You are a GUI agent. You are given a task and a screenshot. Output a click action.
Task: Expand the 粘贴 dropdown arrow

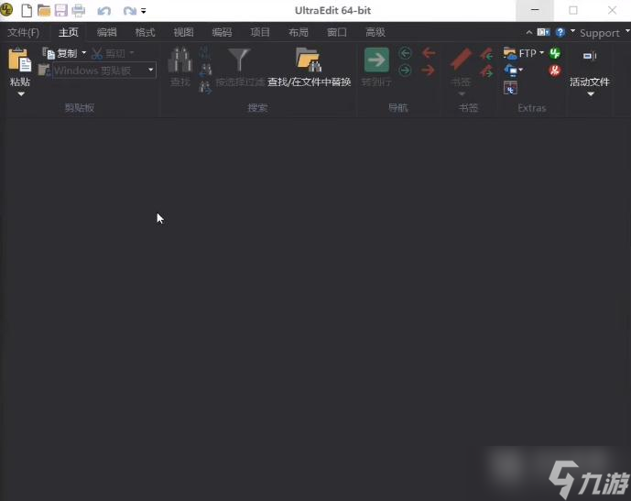pos(21,94)
